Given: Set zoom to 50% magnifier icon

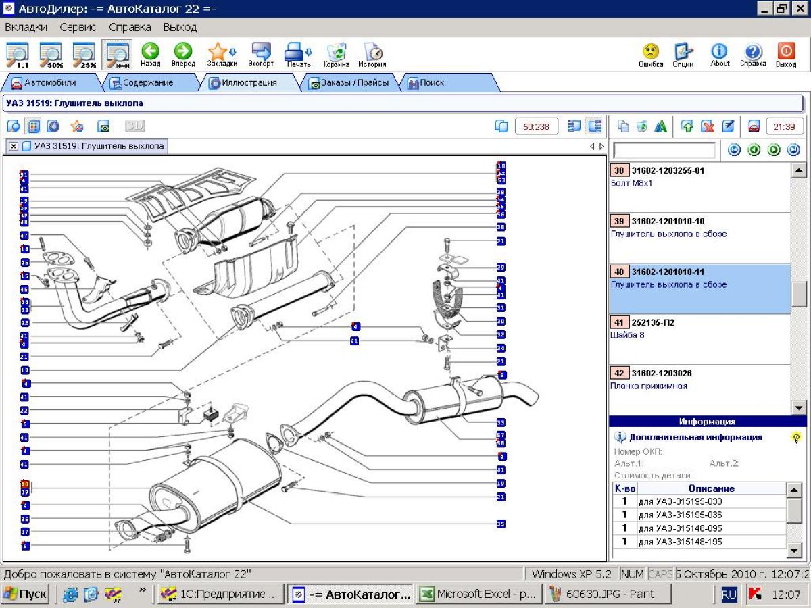Looking at the screenshot, I should (x=51, y=55).
